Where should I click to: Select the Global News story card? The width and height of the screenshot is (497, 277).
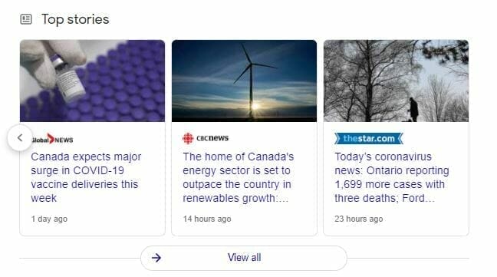pos(92,138)
